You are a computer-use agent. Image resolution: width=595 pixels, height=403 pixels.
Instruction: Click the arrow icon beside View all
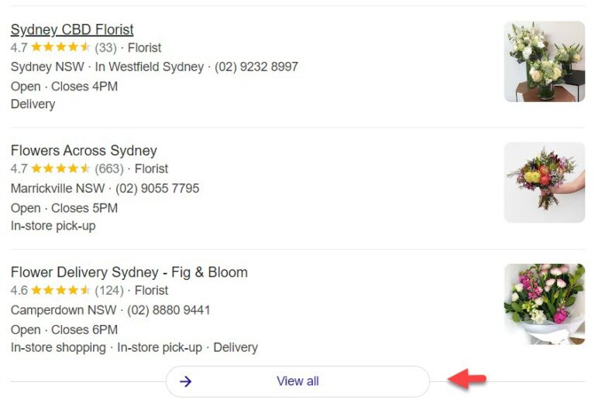(x=185, y=381)
